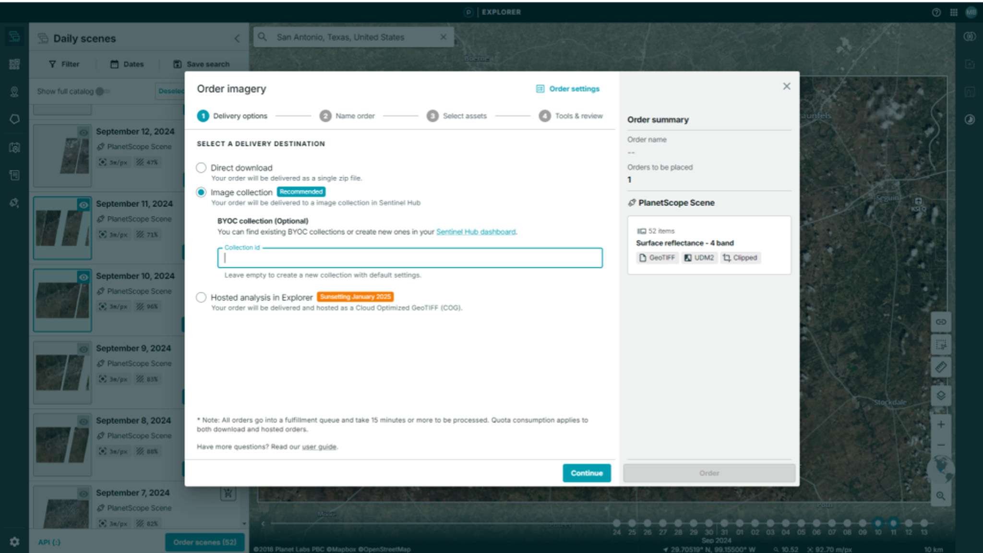This screenshot has width=983, height=553.
Task: Select Direct download radio button
Action: point(201,168)
